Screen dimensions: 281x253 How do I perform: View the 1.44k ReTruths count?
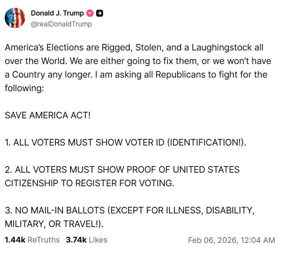coord(15,240)
